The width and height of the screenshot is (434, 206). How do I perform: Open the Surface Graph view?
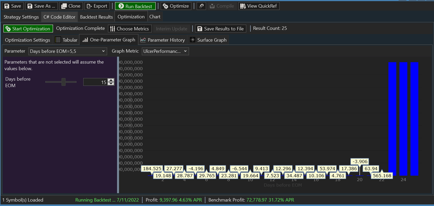pyautogui.click(x=192, y=40)
